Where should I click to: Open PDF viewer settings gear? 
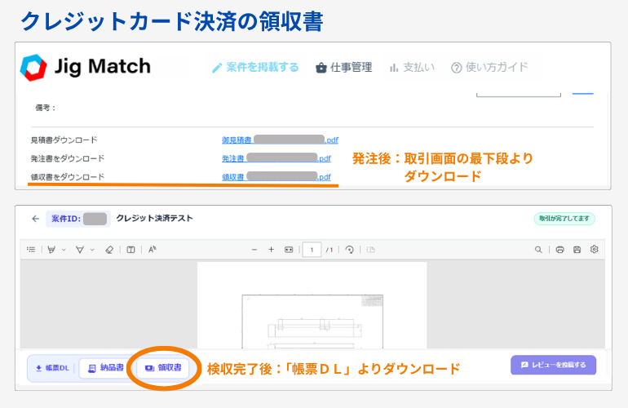(x=595, y=250)
